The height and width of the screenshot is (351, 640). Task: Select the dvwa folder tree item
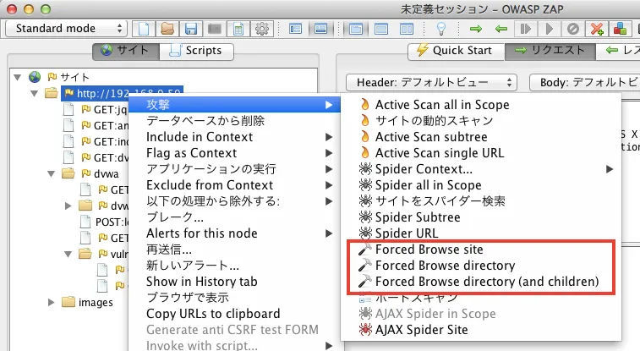(x=90, y=174)
